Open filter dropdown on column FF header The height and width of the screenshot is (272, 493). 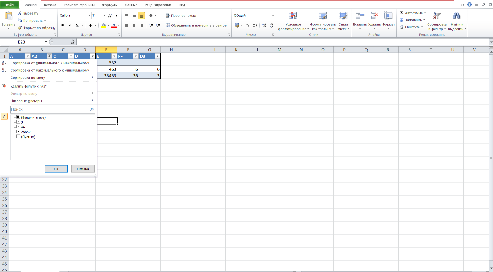click(x=136, y=56)
